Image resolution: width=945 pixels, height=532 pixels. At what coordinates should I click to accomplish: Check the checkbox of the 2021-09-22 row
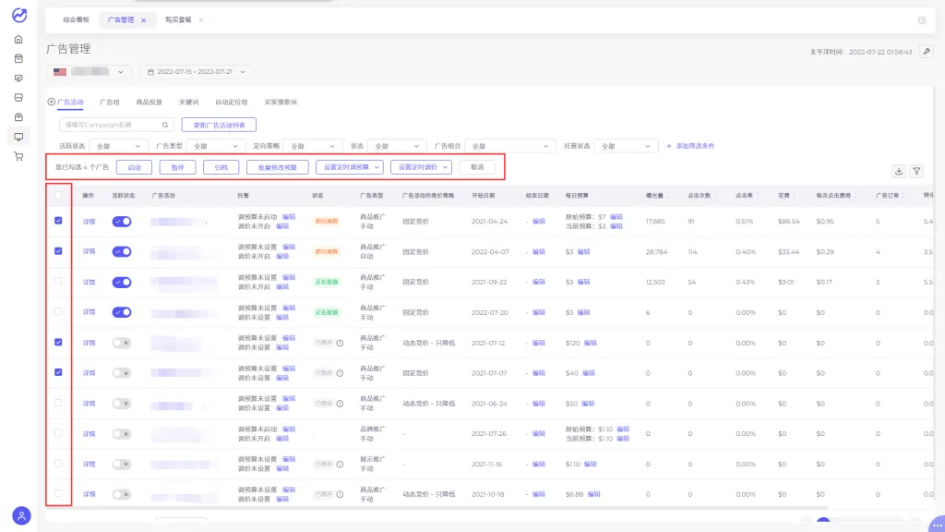[58, 282]
